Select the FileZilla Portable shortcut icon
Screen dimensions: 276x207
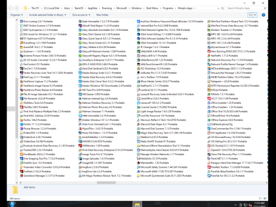22,107
